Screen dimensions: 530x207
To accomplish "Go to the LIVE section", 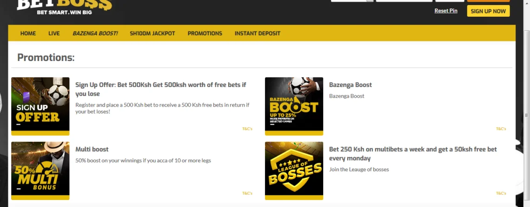I will (54, 33).
